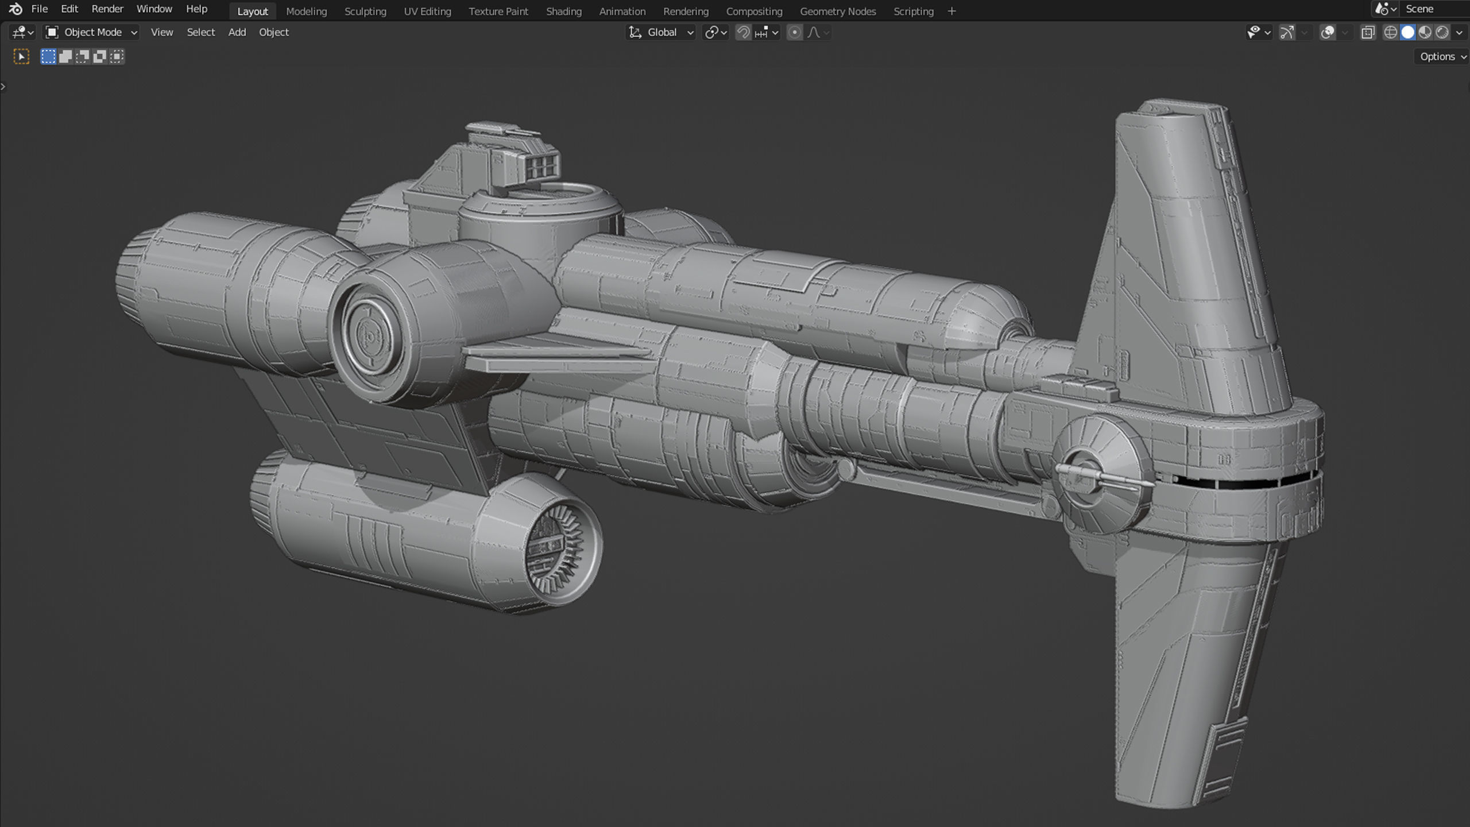Enable proportional editing toggle

(x=794, y=33)
